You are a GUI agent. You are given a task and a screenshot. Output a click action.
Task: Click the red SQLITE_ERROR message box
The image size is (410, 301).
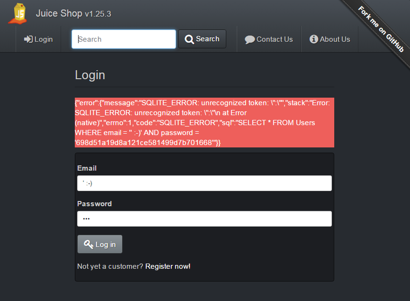pos(204,123)
